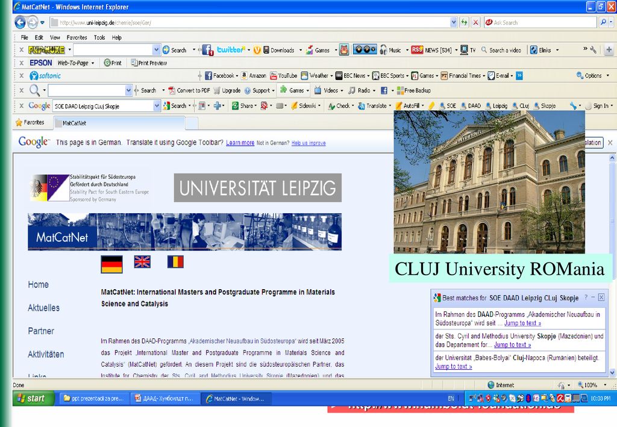Click the EN language indicator in the taskbar
The image size is (617, 427).
[451, 398]
